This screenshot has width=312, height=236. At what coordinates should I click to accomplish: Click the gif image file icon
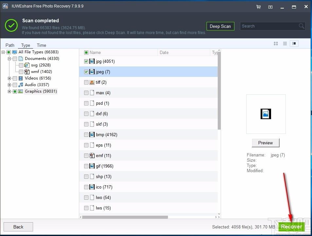tap(92, 166)
